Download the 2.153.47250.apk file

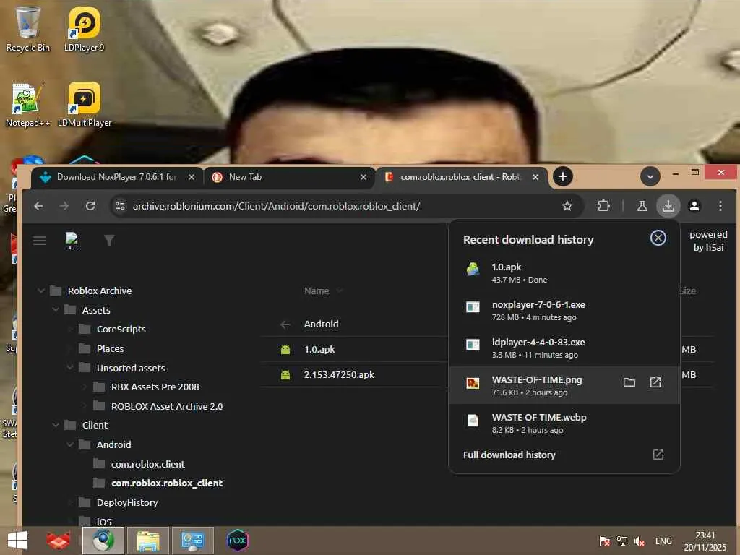339,375
